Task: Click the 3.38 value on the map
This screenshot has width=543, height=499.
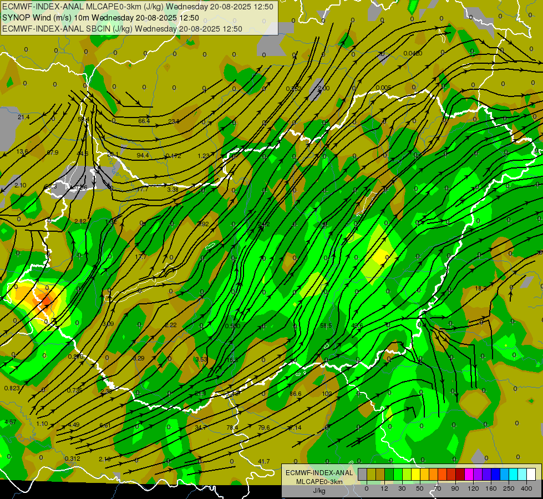Action: (x=173, y=190)
